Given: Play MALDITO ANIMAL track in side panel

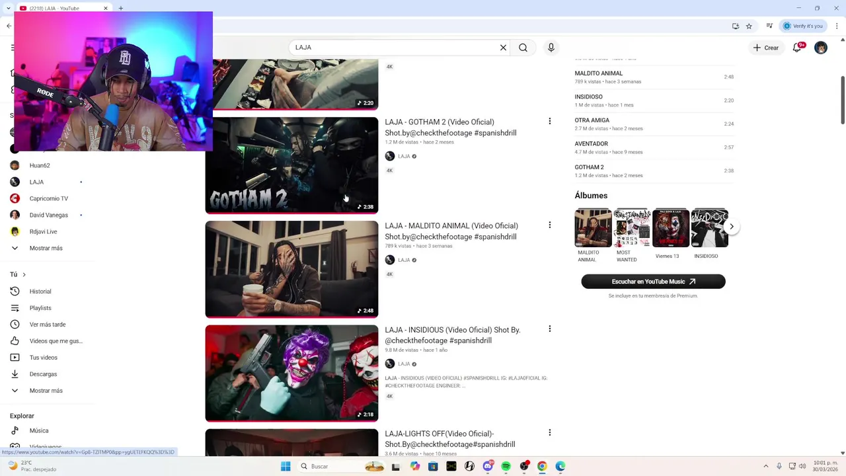Looking at the screenshot, I should point(654,77).
